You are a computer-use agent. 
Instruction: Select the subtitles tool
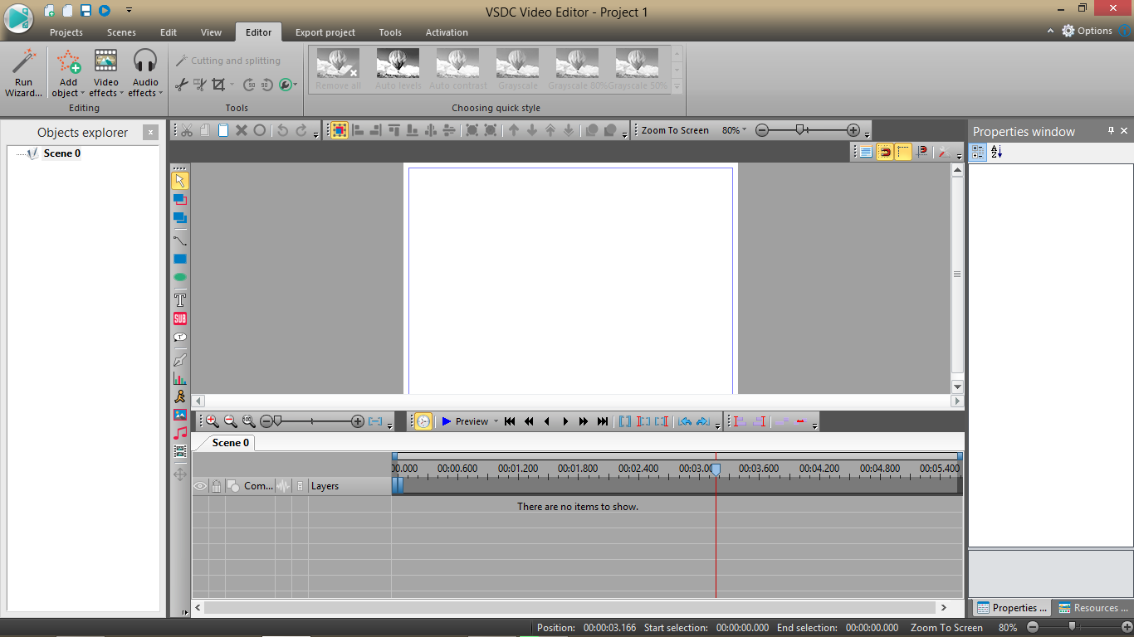coord(180,318)
